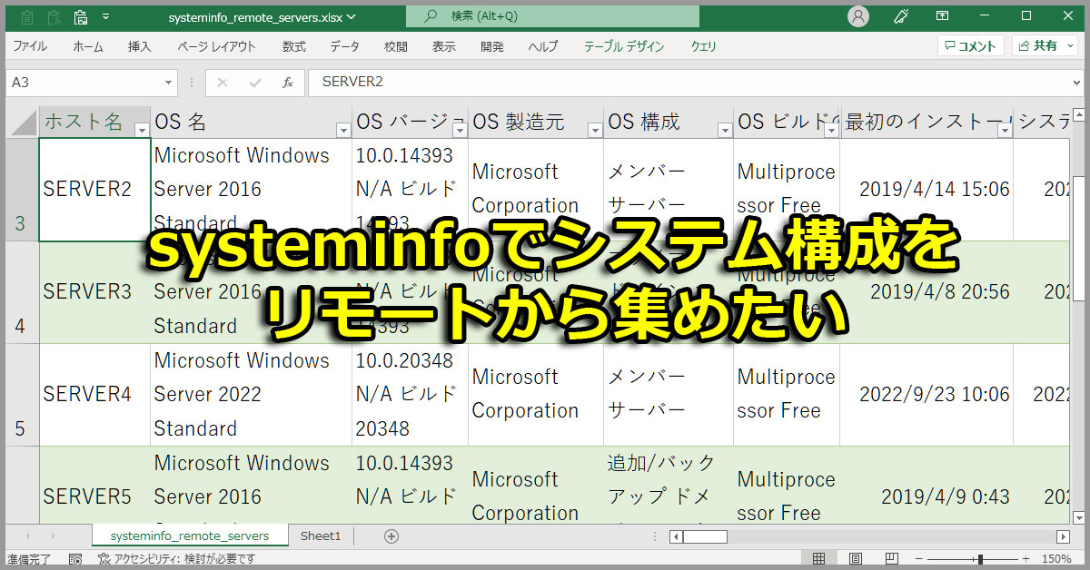The image size is (1090, 570).
Task: Click the コメント button
Action: click(970, 44)
